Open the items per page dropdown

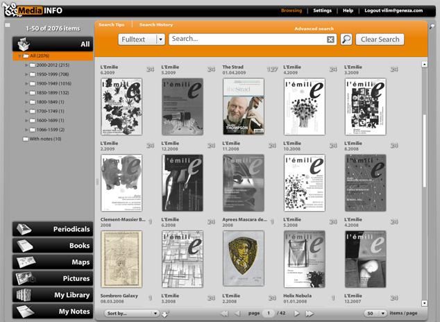[x=375, y=313]
